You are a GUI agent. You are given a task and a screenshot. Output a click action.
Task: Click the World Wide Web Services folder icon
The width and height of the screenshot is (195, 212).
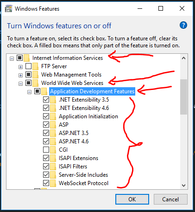tap(36, 83)
